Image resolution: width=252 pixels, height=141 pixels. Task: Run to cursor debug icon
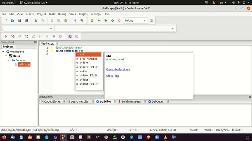pos(13,36)
